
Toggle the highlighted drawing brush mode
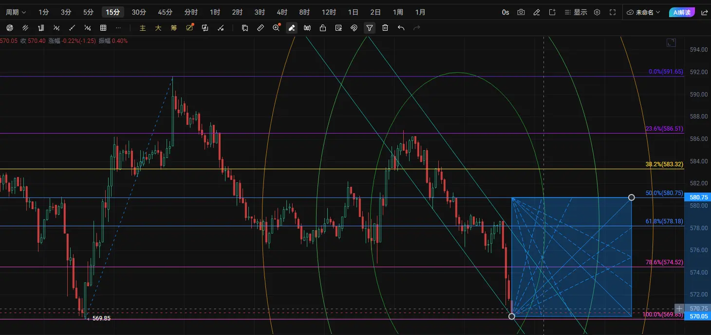(x=292, y=28)
